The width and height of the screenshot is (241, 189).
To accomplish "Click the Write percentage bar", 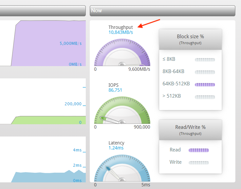I will [x=199, y=162].
